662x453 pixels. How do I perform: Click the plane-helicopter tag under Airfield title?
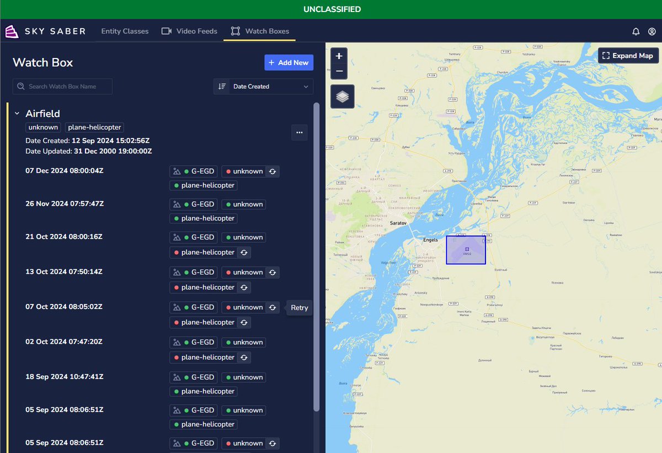(94, 127)
